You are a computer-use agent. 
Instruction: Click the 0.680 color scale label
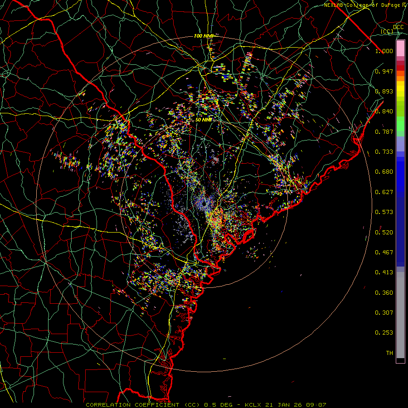[x=384, y=172]
